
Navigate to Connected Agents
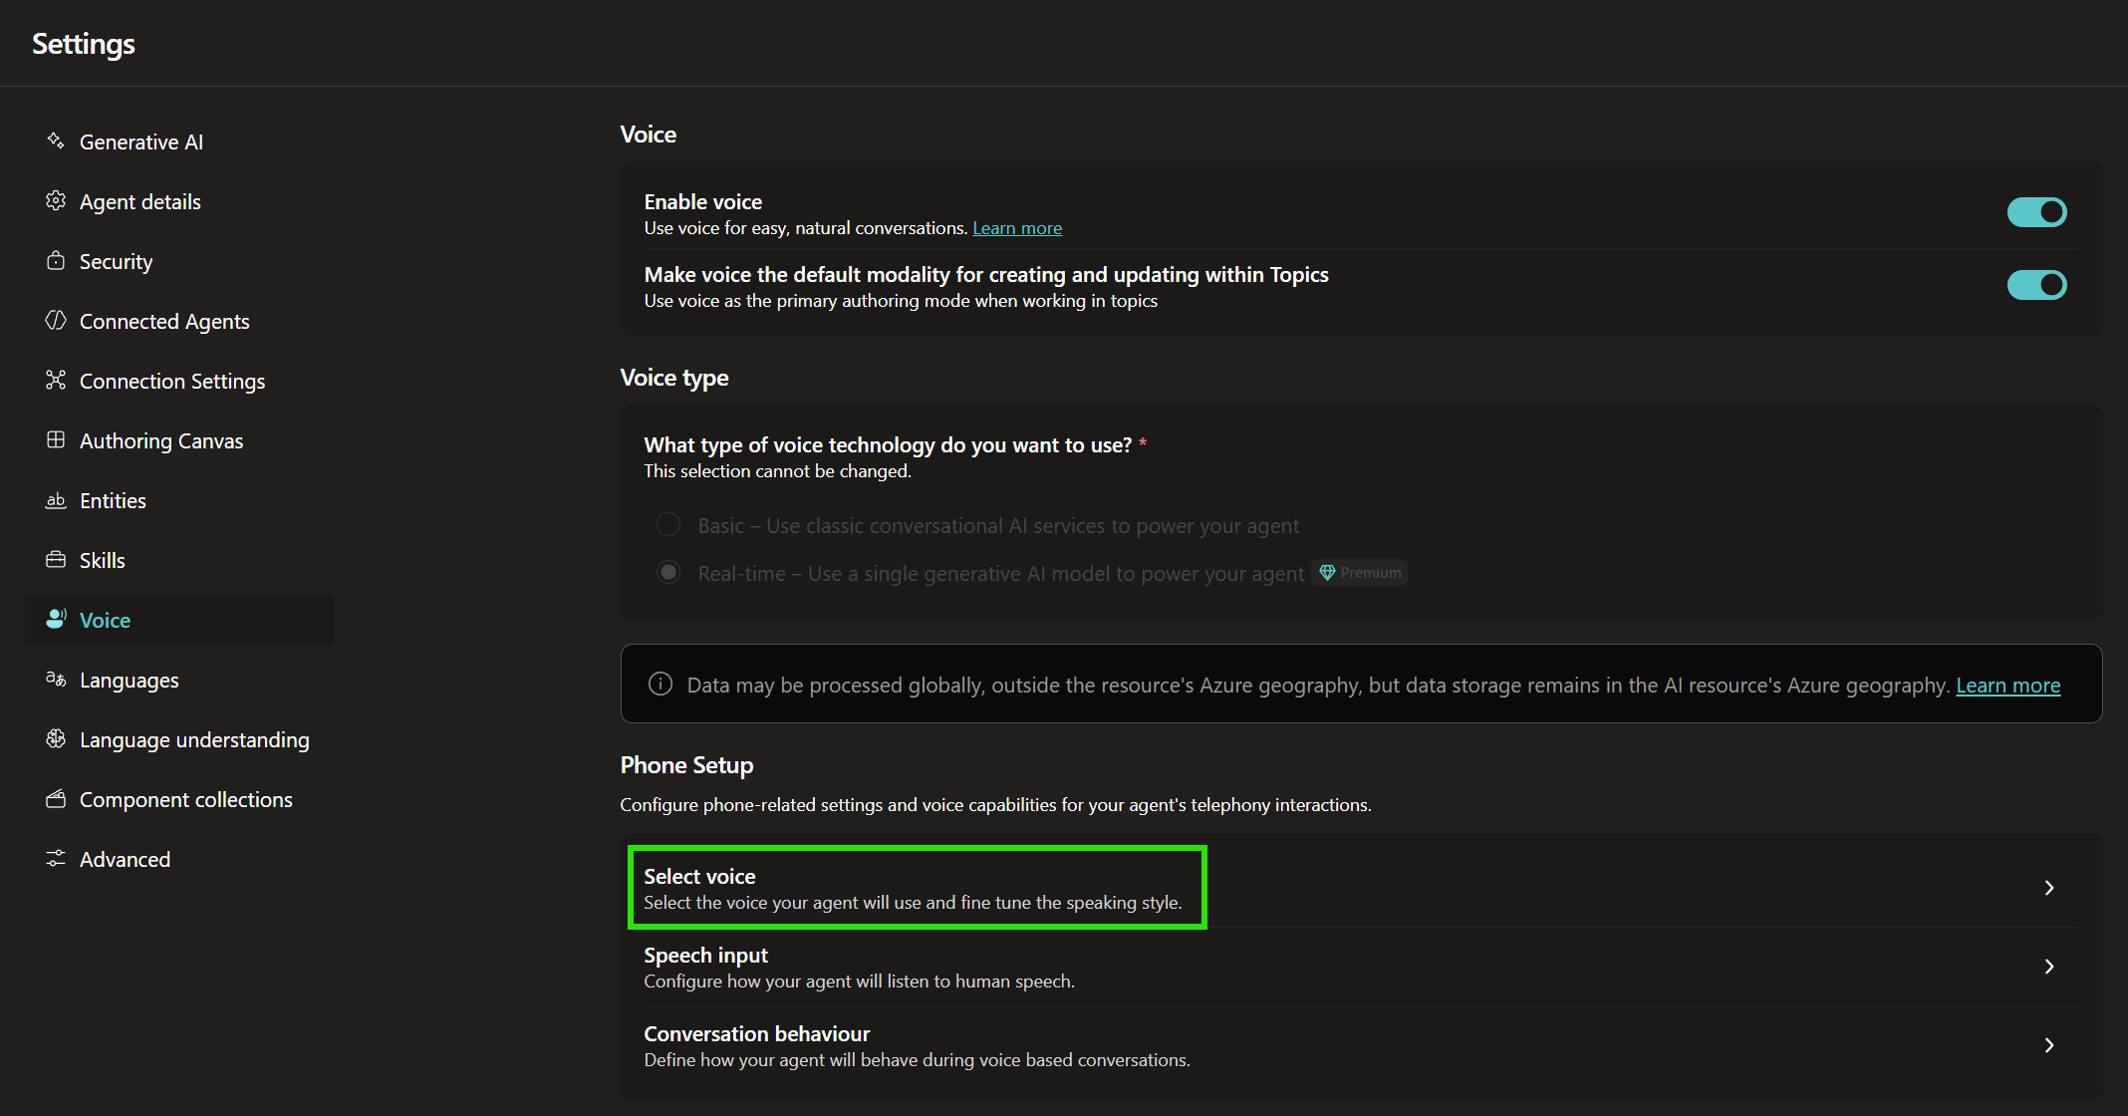point(179,321)
